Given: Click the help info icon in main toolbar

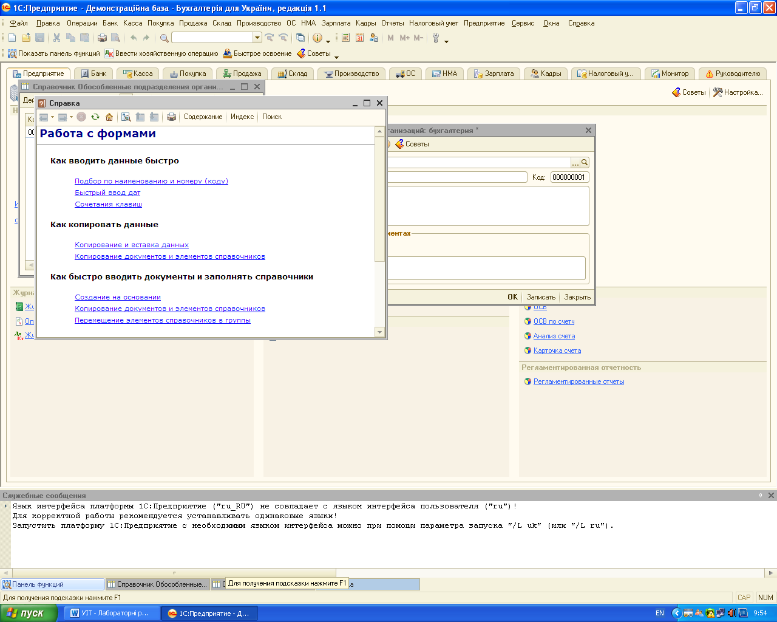Looking at the screenshot, I should pos(317,38).
